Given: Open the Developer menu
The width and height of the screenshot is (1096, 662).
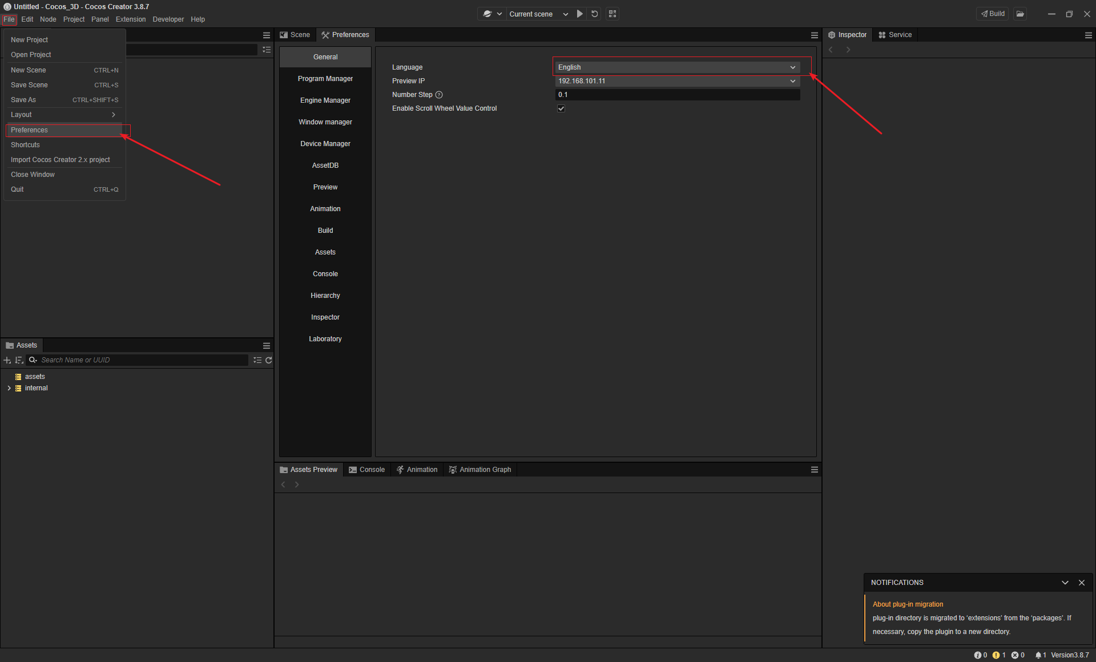Looking at the screenshot, I should pos(168,19).
